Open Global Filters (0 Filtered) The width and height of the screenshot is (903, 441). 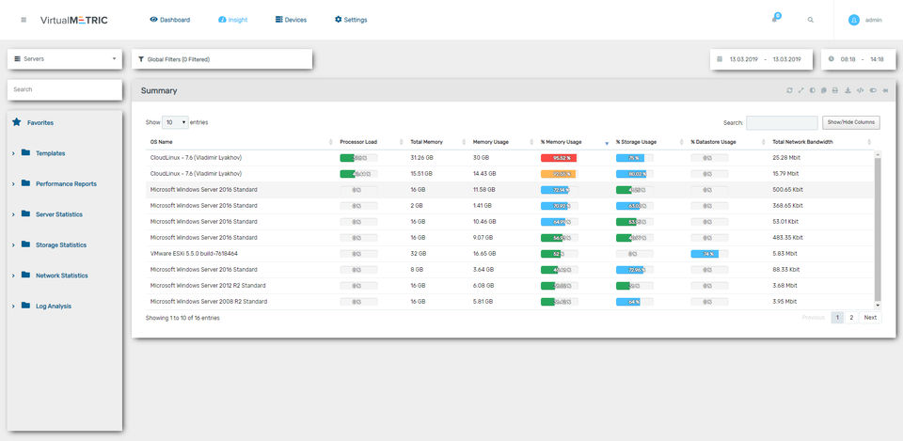(x=222, y=58)
